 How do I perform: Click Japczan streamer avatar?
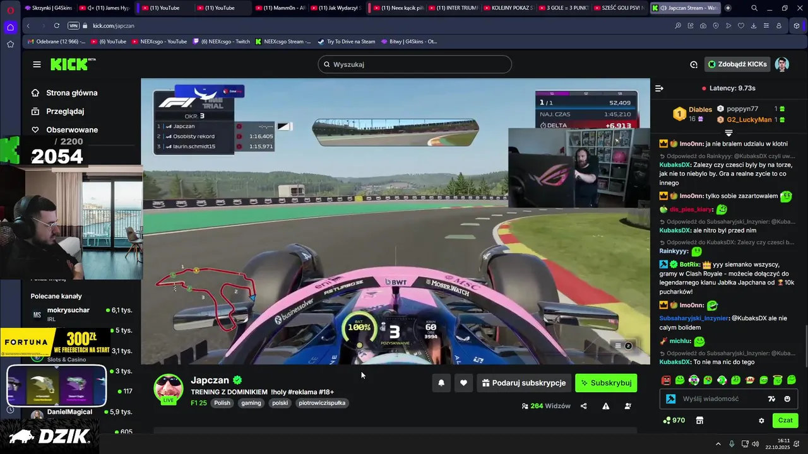(169, 388)
